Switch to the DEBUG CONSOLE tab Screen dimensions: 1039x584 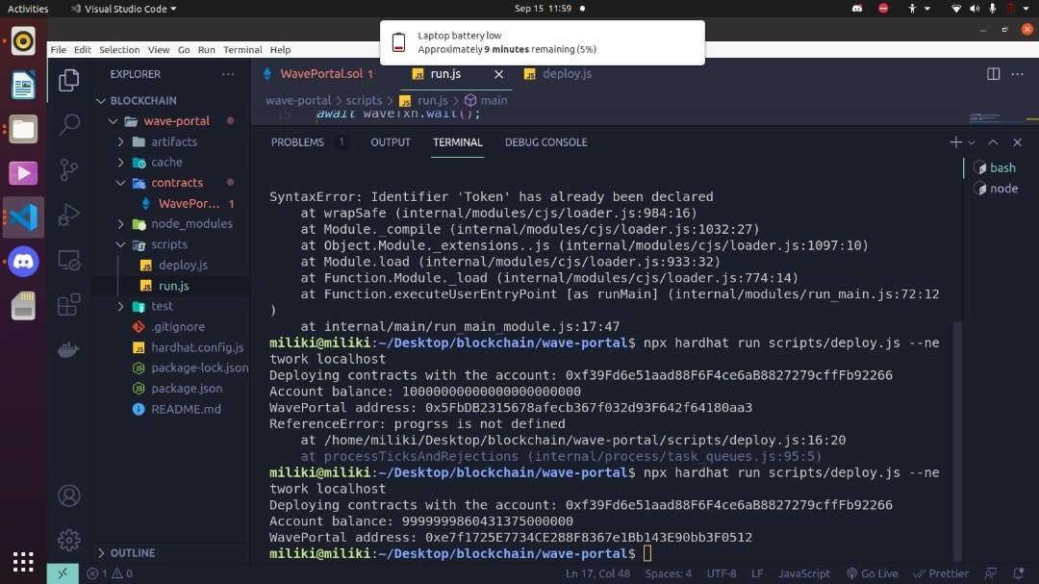pos(546,142)
